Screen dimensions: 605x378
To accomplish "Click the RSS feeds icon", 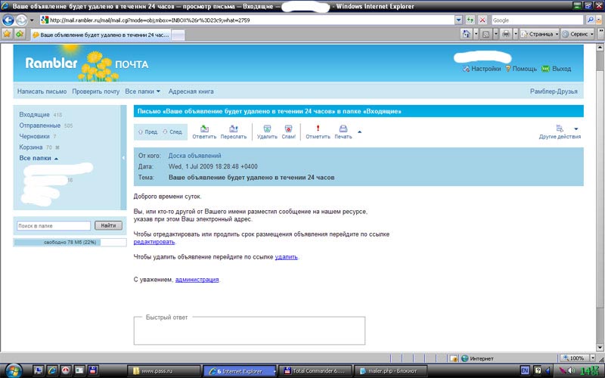I will point(486,34).
